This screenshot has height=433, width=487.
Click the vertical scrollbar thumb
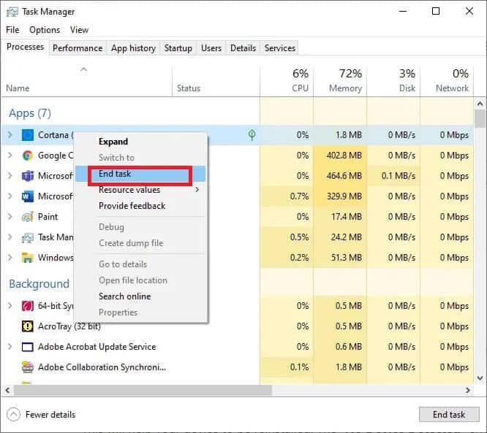pyautogui.click(x=480, y=119)
